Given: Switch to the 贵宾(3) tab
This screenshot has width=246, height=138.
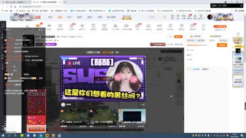Looking at the screenshot, I should tap(212, 40).
